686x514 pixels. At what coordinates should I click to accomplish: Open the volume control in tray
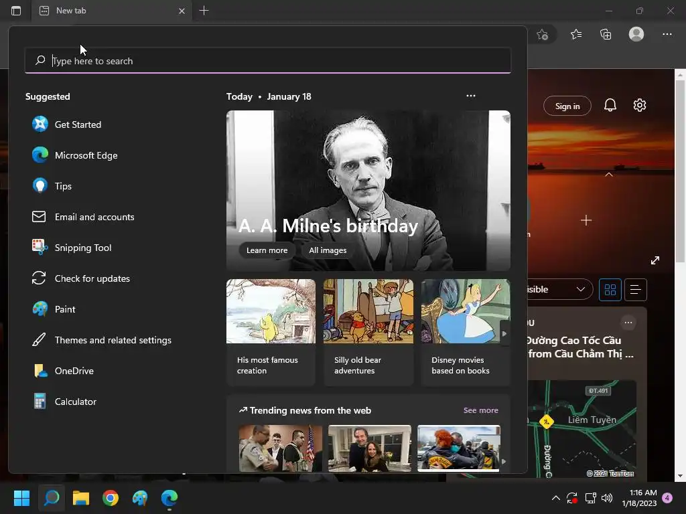pyautogui.click(x=607, y=498)
